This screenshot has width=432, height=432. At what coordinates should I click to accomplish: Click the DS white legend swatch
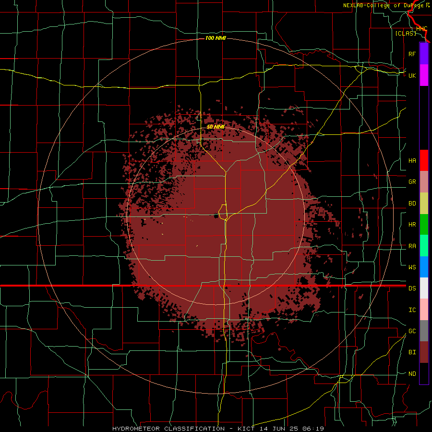424,288
